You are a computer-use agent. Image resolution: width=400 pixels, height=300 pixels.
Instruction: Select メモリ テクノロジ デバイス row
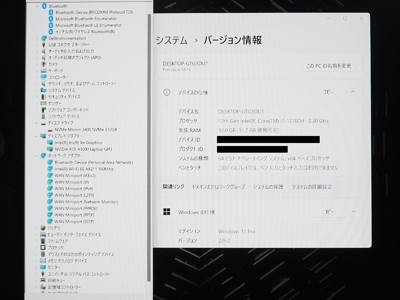64,261
